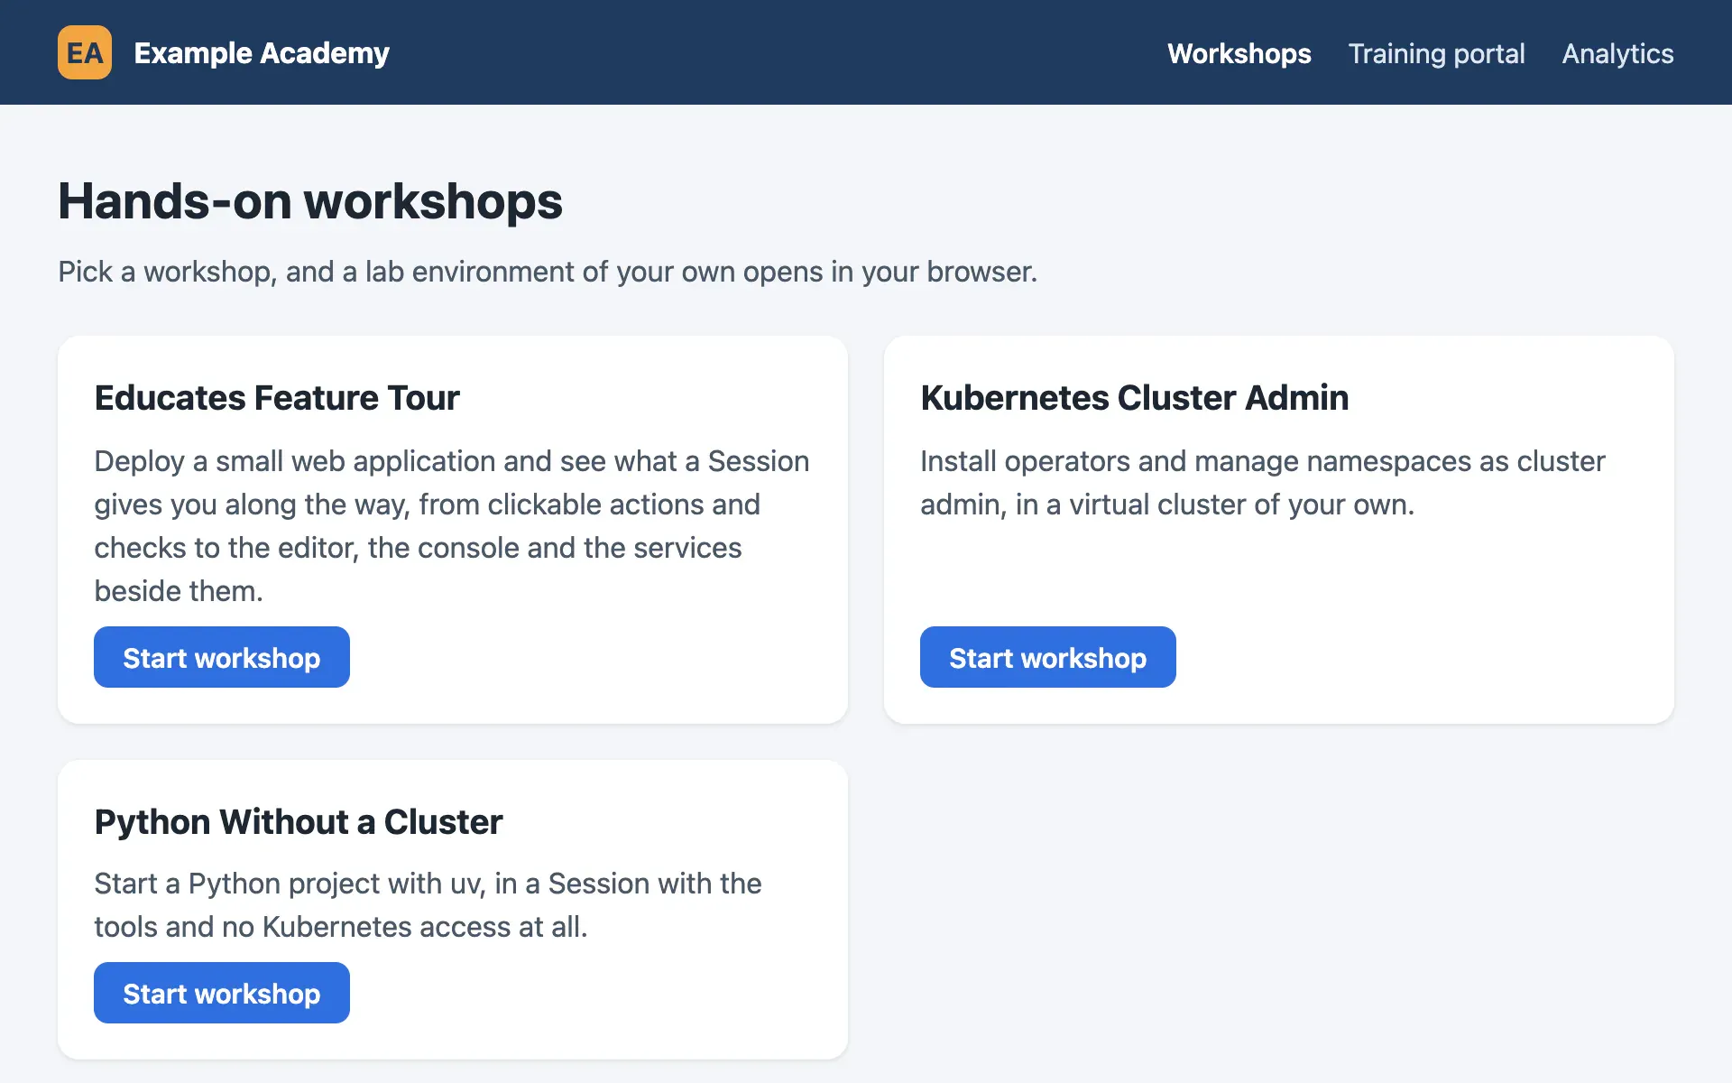This screenshot has width=1732, height=1083.
Task: Click the 'Python Without a Cluster' card title
Action: 299,821
